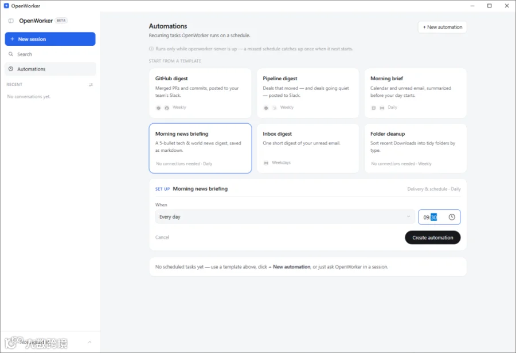Open the Automations page in the sidebar
Screen dimensions: 516x353
point(50,69)
